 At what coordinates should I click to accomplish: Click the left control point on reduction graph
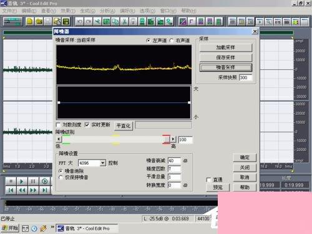(x=59, y=102)
